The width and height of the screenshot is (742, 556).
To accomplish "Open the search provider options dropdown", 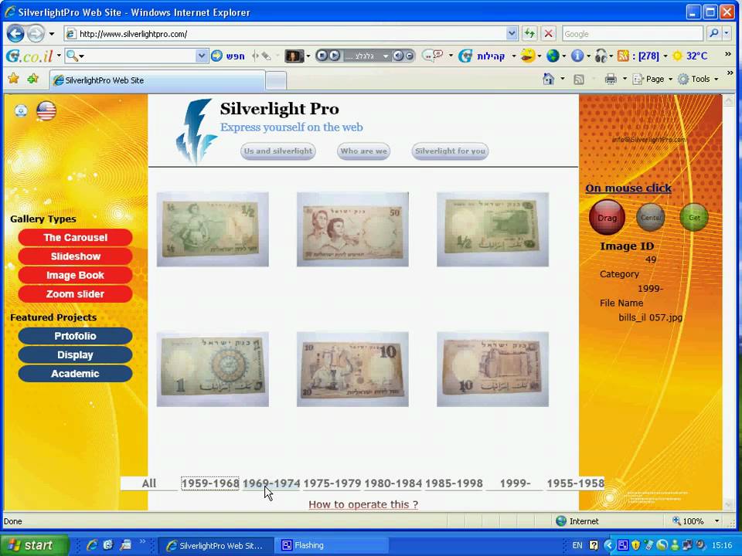I will 727,33.
